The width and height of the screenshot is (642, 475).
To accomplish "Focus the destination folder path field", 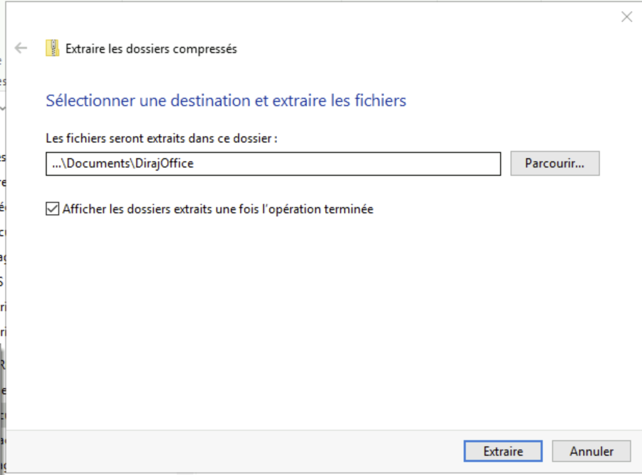I will click(x=273, y=163).
